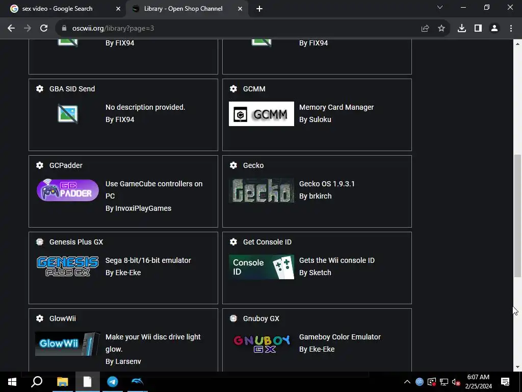Open the Gnuboy GX app title
This screenshot has height=392, width=522.
261,318
